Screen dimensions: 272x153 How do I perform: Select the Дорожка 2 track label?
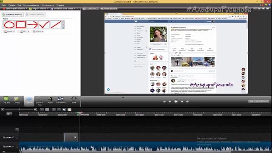tap(8, 137)
